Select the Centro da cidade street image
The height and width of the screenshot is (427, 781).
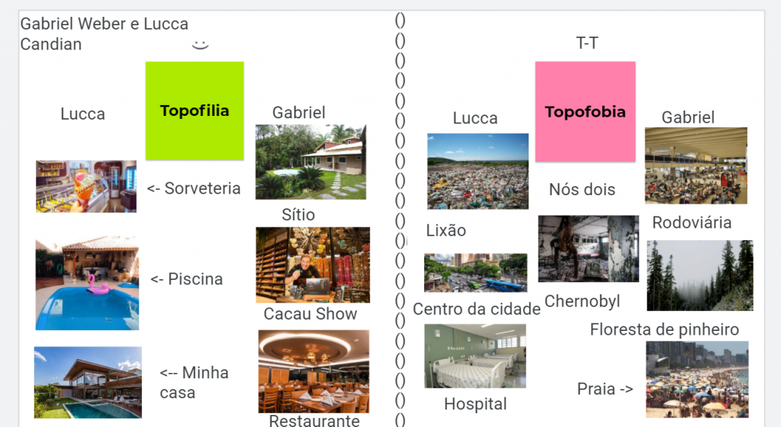475,273
